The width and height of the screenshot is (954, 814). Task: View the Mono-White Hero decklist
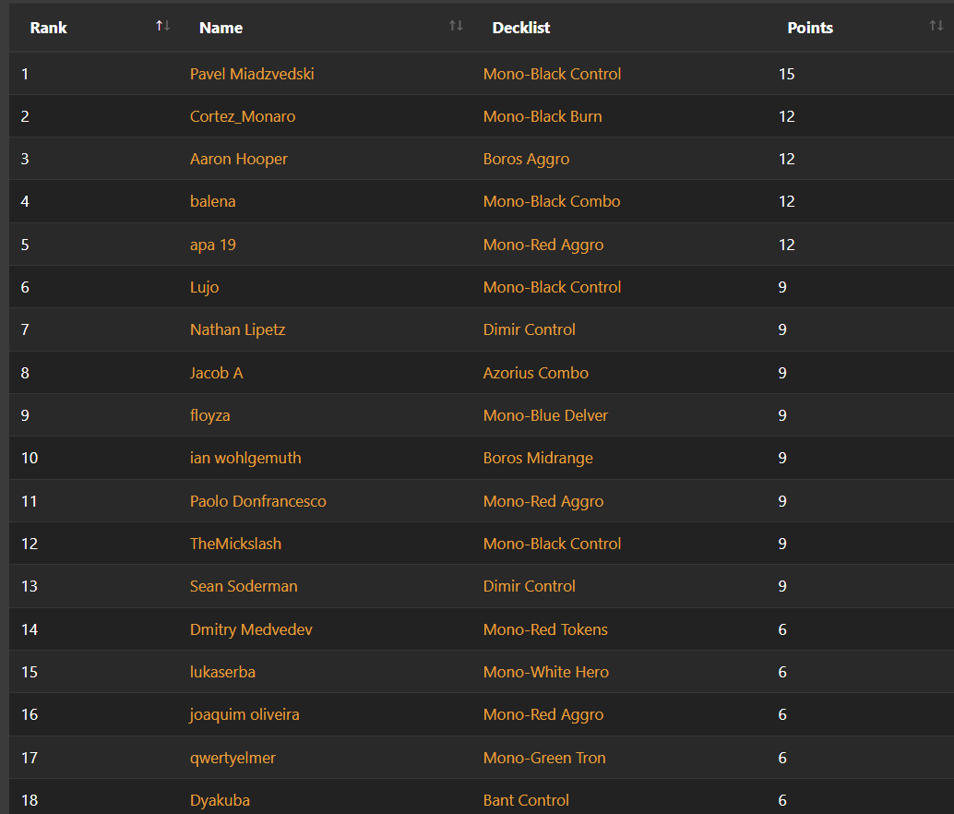546,672
